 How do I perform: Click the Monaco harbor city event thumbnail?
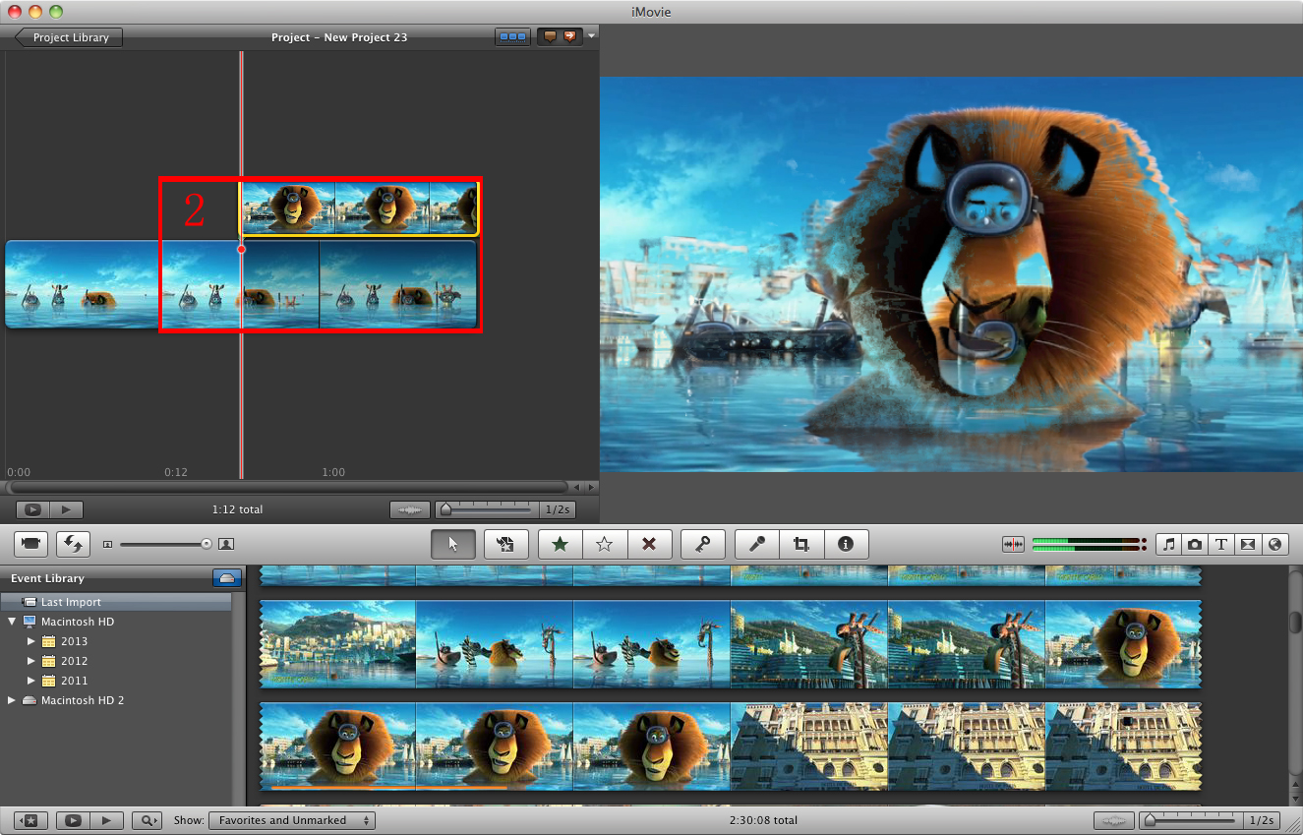(x=337, y=644)
